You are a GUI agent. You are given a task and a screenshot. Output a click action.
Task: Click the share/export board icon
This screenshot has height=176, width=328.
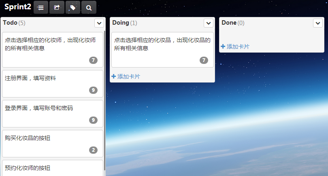[x=57, y=8]
